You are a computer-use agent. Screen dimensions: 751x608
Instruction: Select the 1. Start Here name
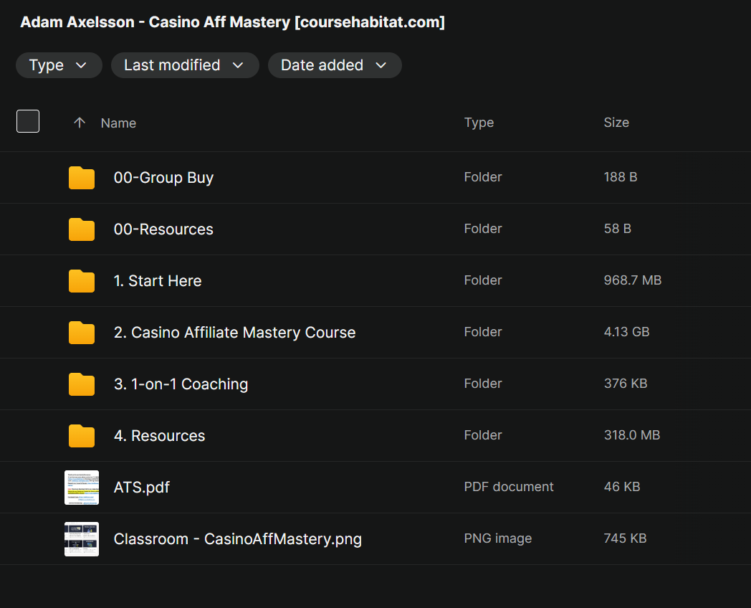coord(158,281)
